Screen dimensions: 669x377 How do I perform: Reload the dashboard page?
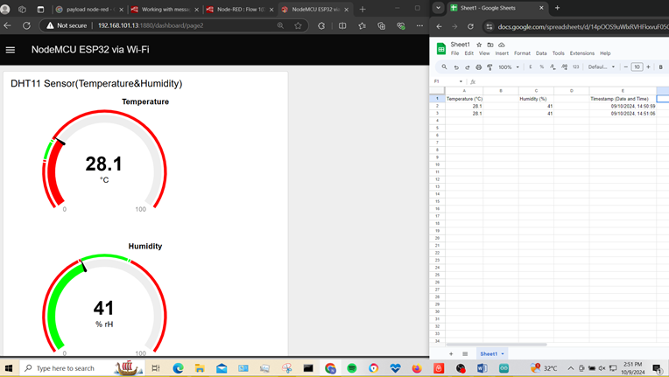pyautogui.click(x=26, y=26)
